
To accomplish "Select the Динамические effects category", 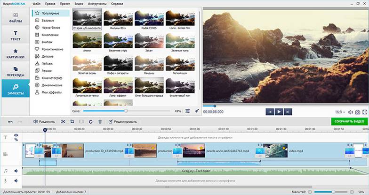I will (x=51, y=85).
